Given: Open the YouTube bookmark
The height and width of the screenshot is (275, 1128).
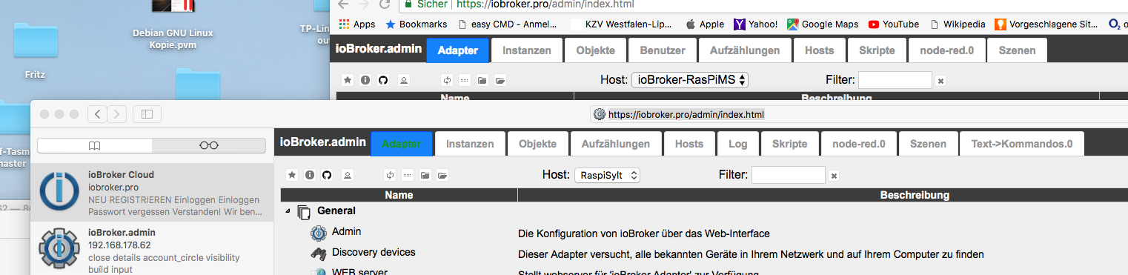Looking at the screenshot, I should point(893,24).
